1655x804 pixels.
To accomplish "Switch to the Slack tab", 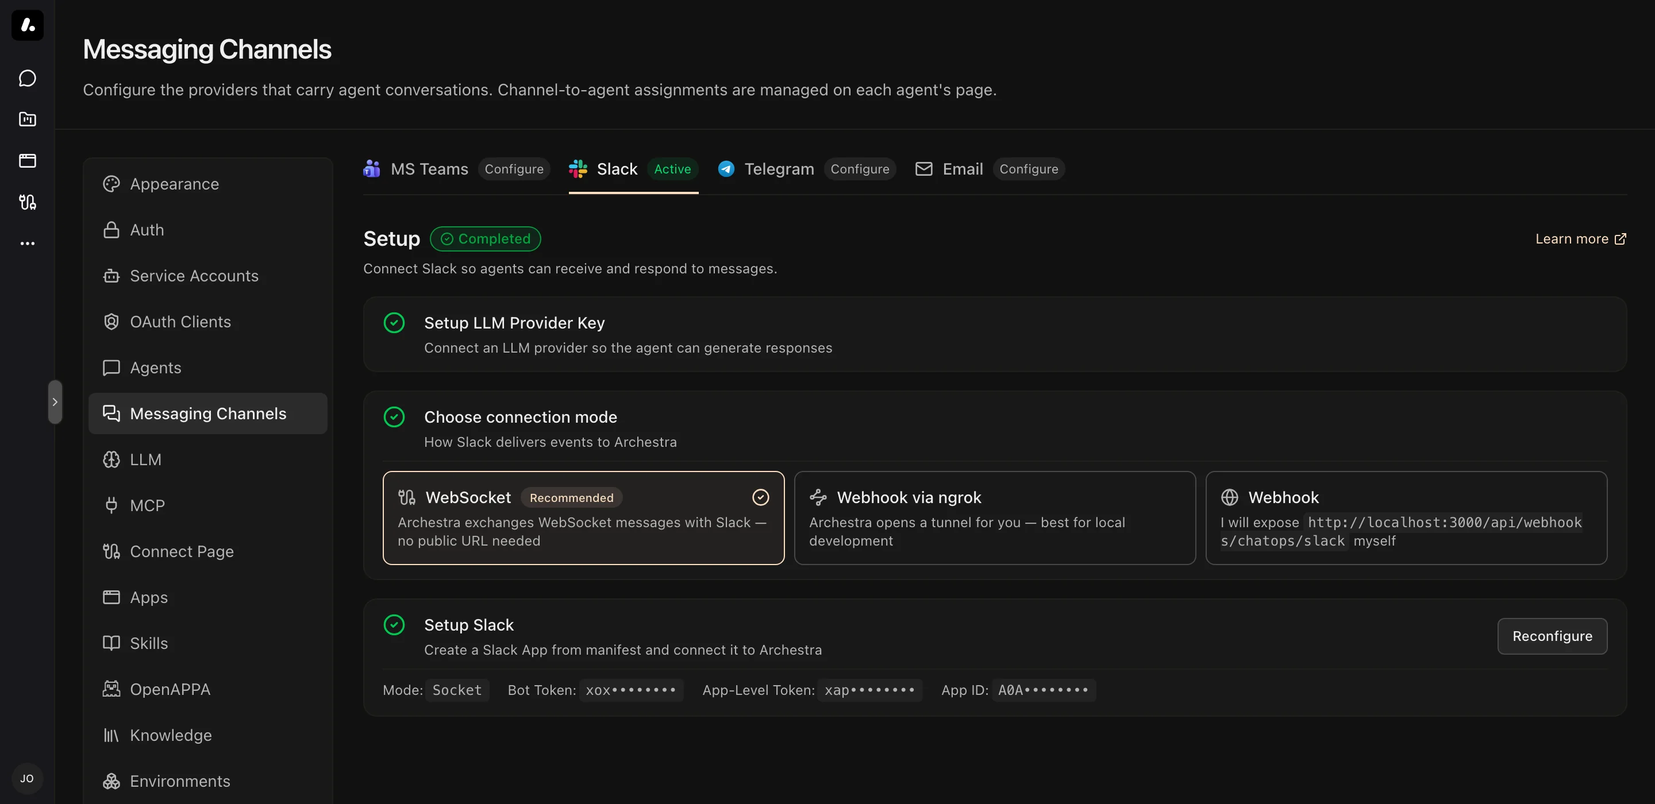I will 633,169.
